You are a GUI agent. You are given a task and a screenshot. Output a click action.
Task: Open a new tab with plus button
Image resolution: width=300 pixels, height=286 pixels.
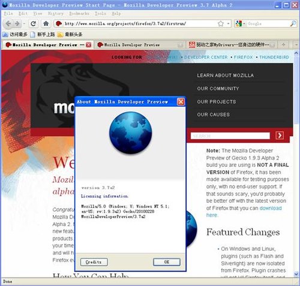pyautogui.click(x=283, y=45)
